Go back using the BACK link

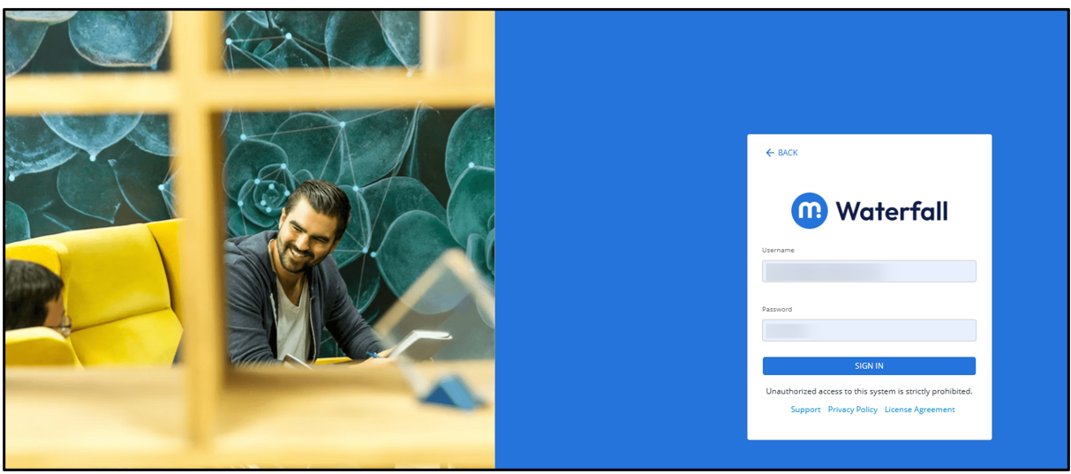(x=781, y=153)
